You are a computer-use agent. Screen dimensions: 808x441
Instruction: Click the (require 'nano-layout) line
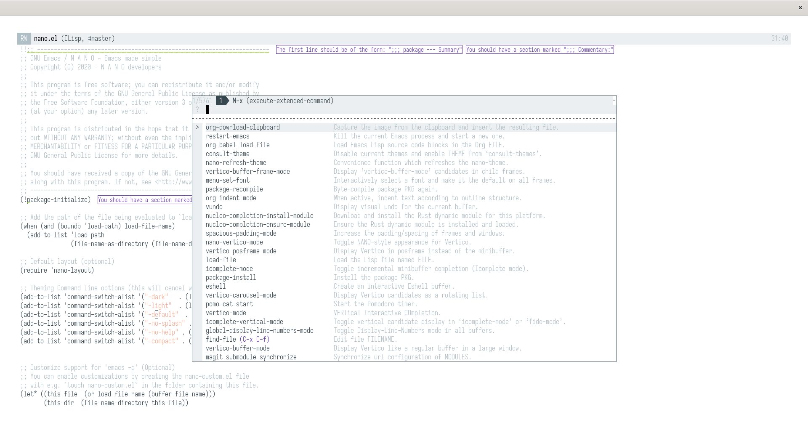tap(57, 271)
